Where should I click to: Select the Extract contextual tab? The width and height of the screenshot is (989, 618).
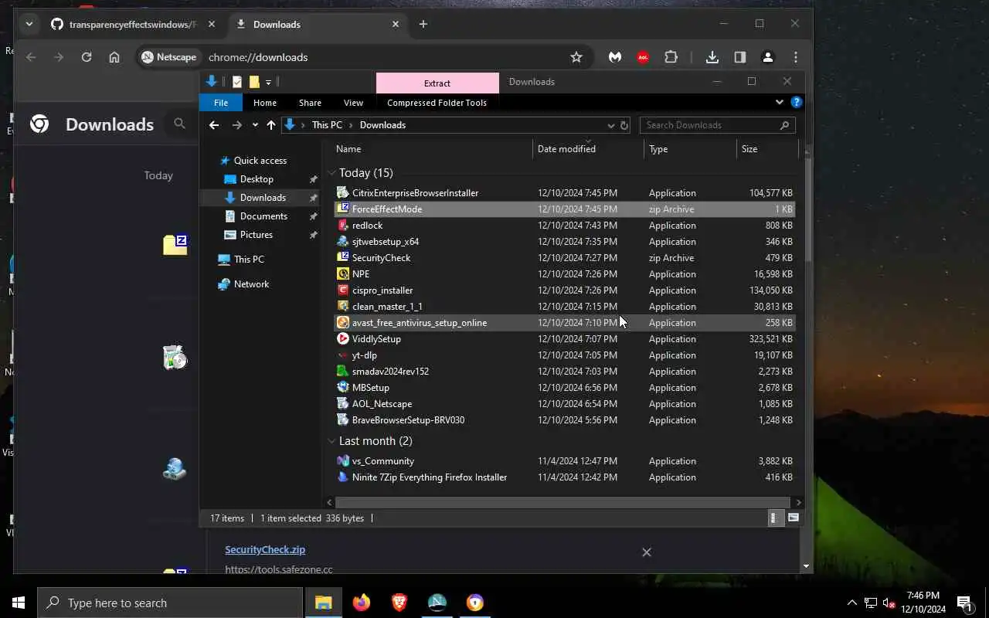[437, 83]
